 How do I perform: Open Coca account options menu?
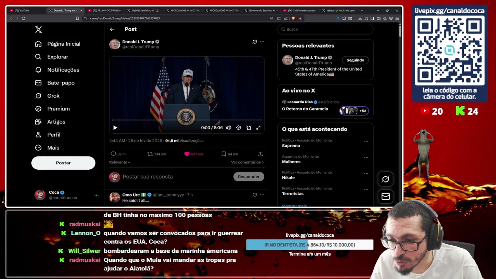[96, 195]
